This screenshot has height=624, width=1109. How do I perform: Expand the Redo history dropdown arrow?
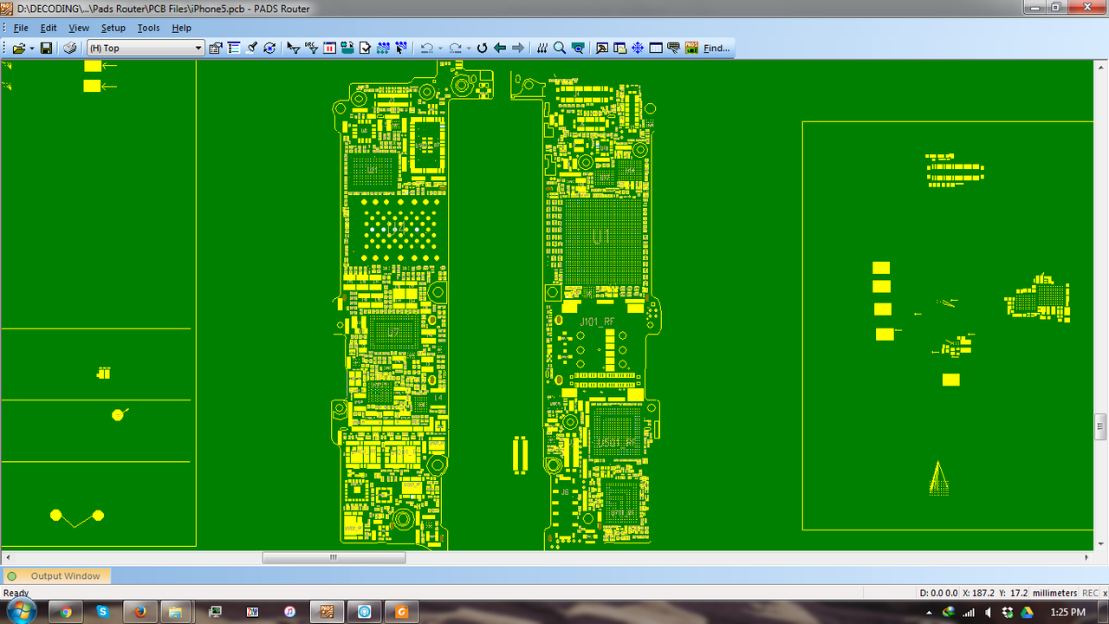coord(469,49)
